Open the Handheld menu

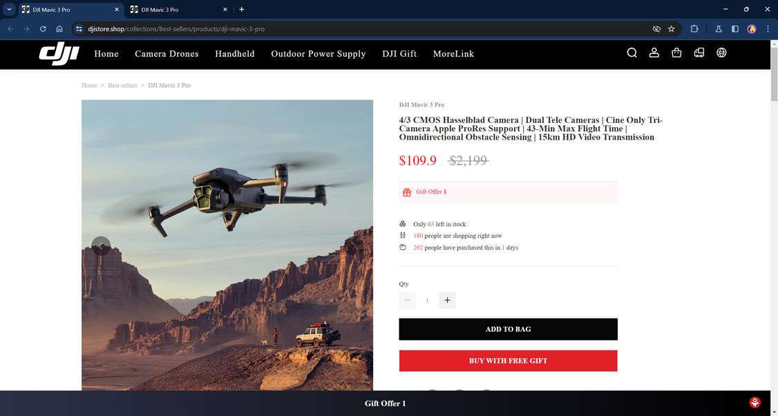coord(235,54)
